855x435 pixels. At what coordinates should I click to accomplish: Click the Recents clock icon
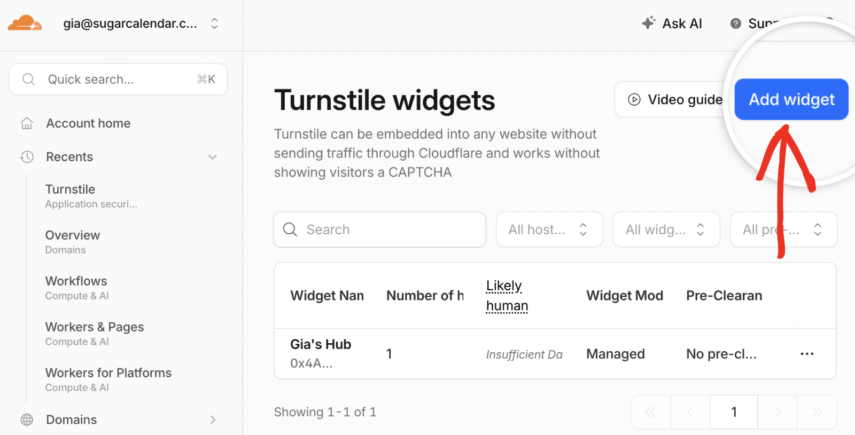(x=27, y=157)
